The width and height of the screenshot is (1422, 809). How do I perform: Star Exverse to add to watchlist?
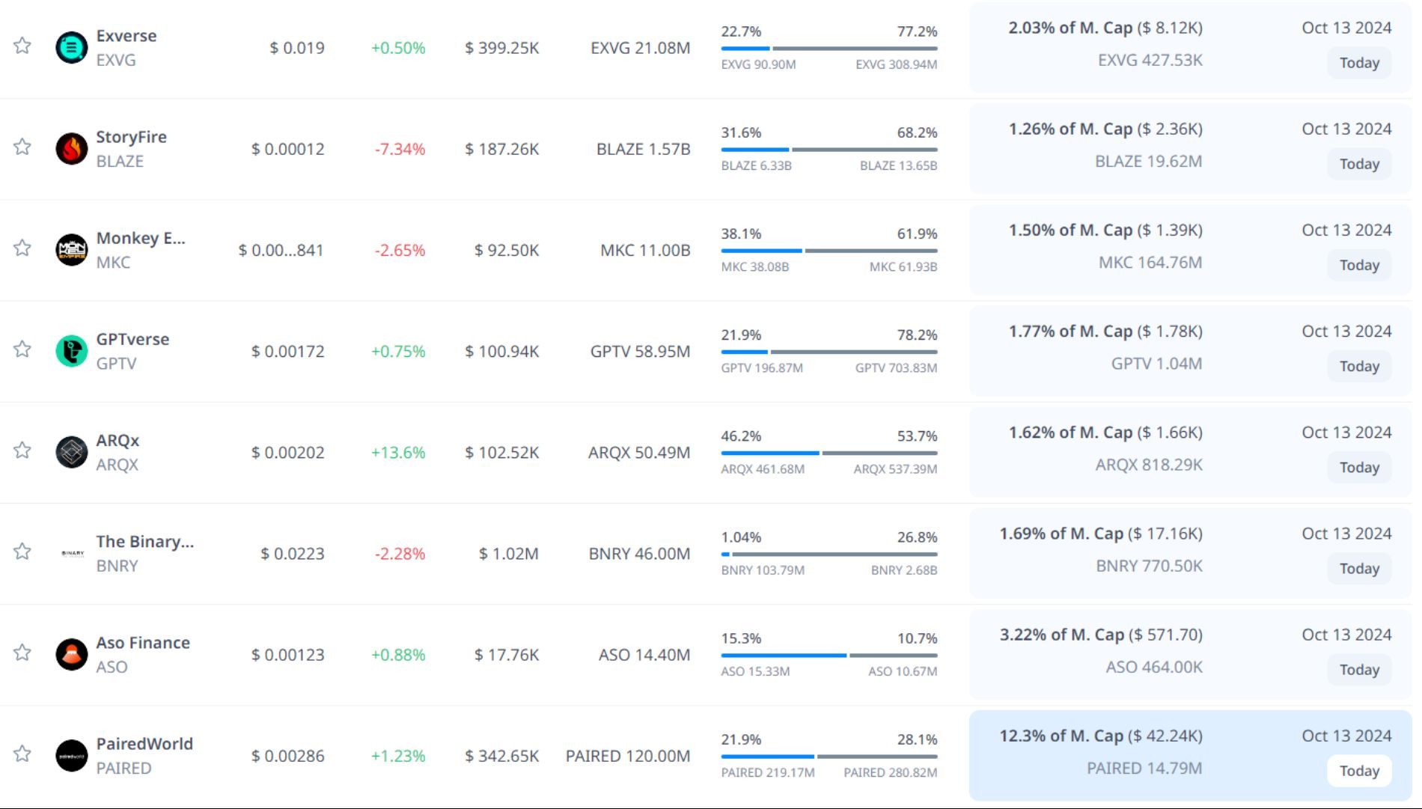(22, 46)
